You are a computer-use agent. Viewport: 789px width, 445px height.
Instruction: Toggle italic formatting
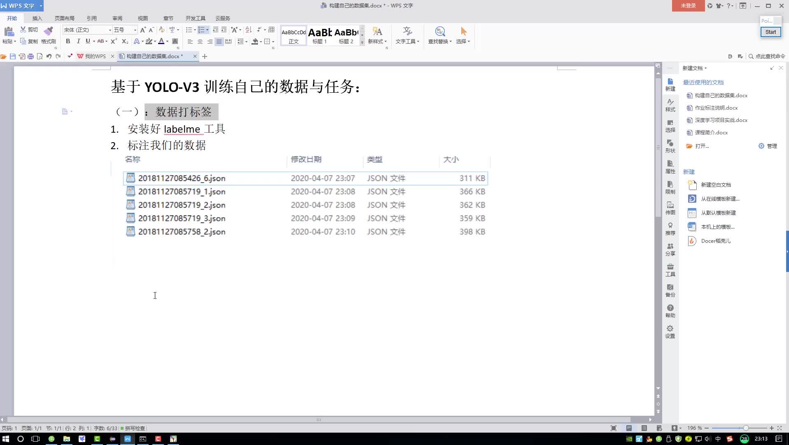click(78, 41)
